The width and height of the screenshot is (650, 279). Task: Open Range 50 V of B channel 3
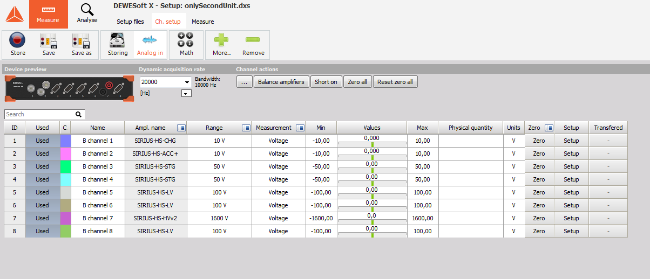tap(219, 166)
